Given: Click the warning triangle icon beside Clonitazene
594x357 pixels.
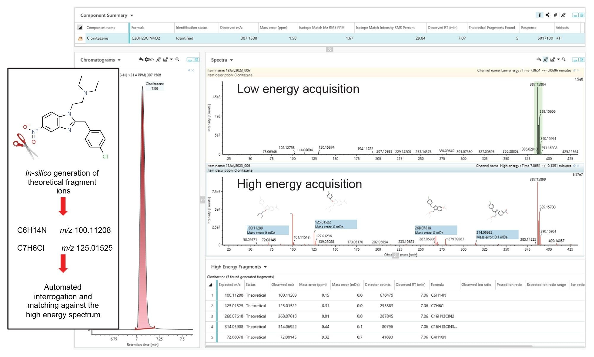Looking at the screenshot, I should pos(80,39).
